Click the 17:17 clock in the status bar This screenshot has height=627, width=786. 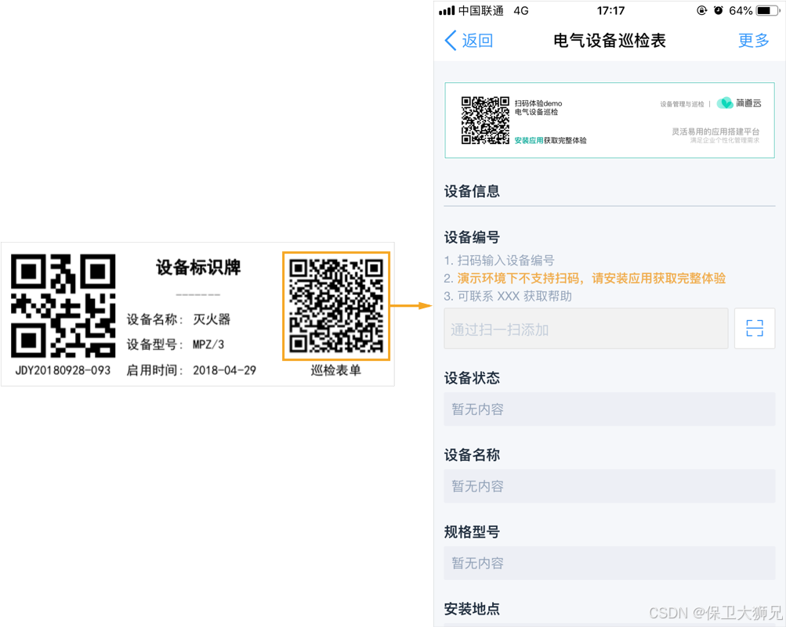click(610, 10)
